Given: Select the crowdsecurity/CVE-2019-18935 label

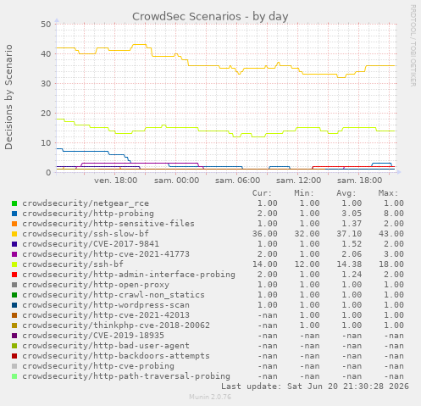Looking at the screenshot, I should (x=93, y=336).
